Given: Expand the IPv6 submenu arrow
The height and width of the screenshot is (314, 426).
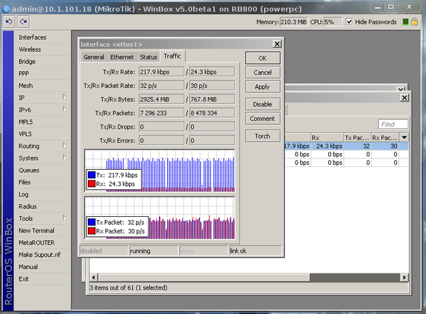Looking at the screenshot, I should (65, 109).
